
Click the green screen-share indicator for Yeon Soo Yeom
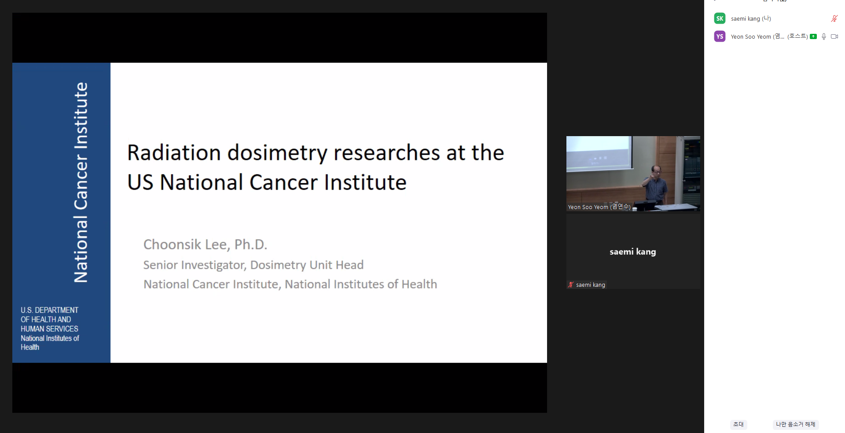point(813,36)
